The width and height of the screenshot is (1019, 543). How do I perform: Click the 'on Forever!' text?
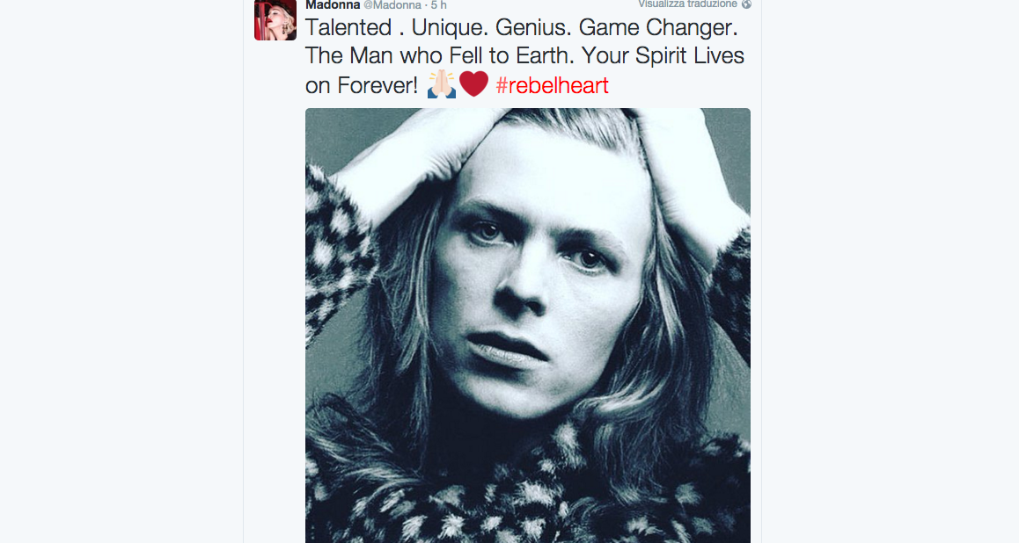361,85
